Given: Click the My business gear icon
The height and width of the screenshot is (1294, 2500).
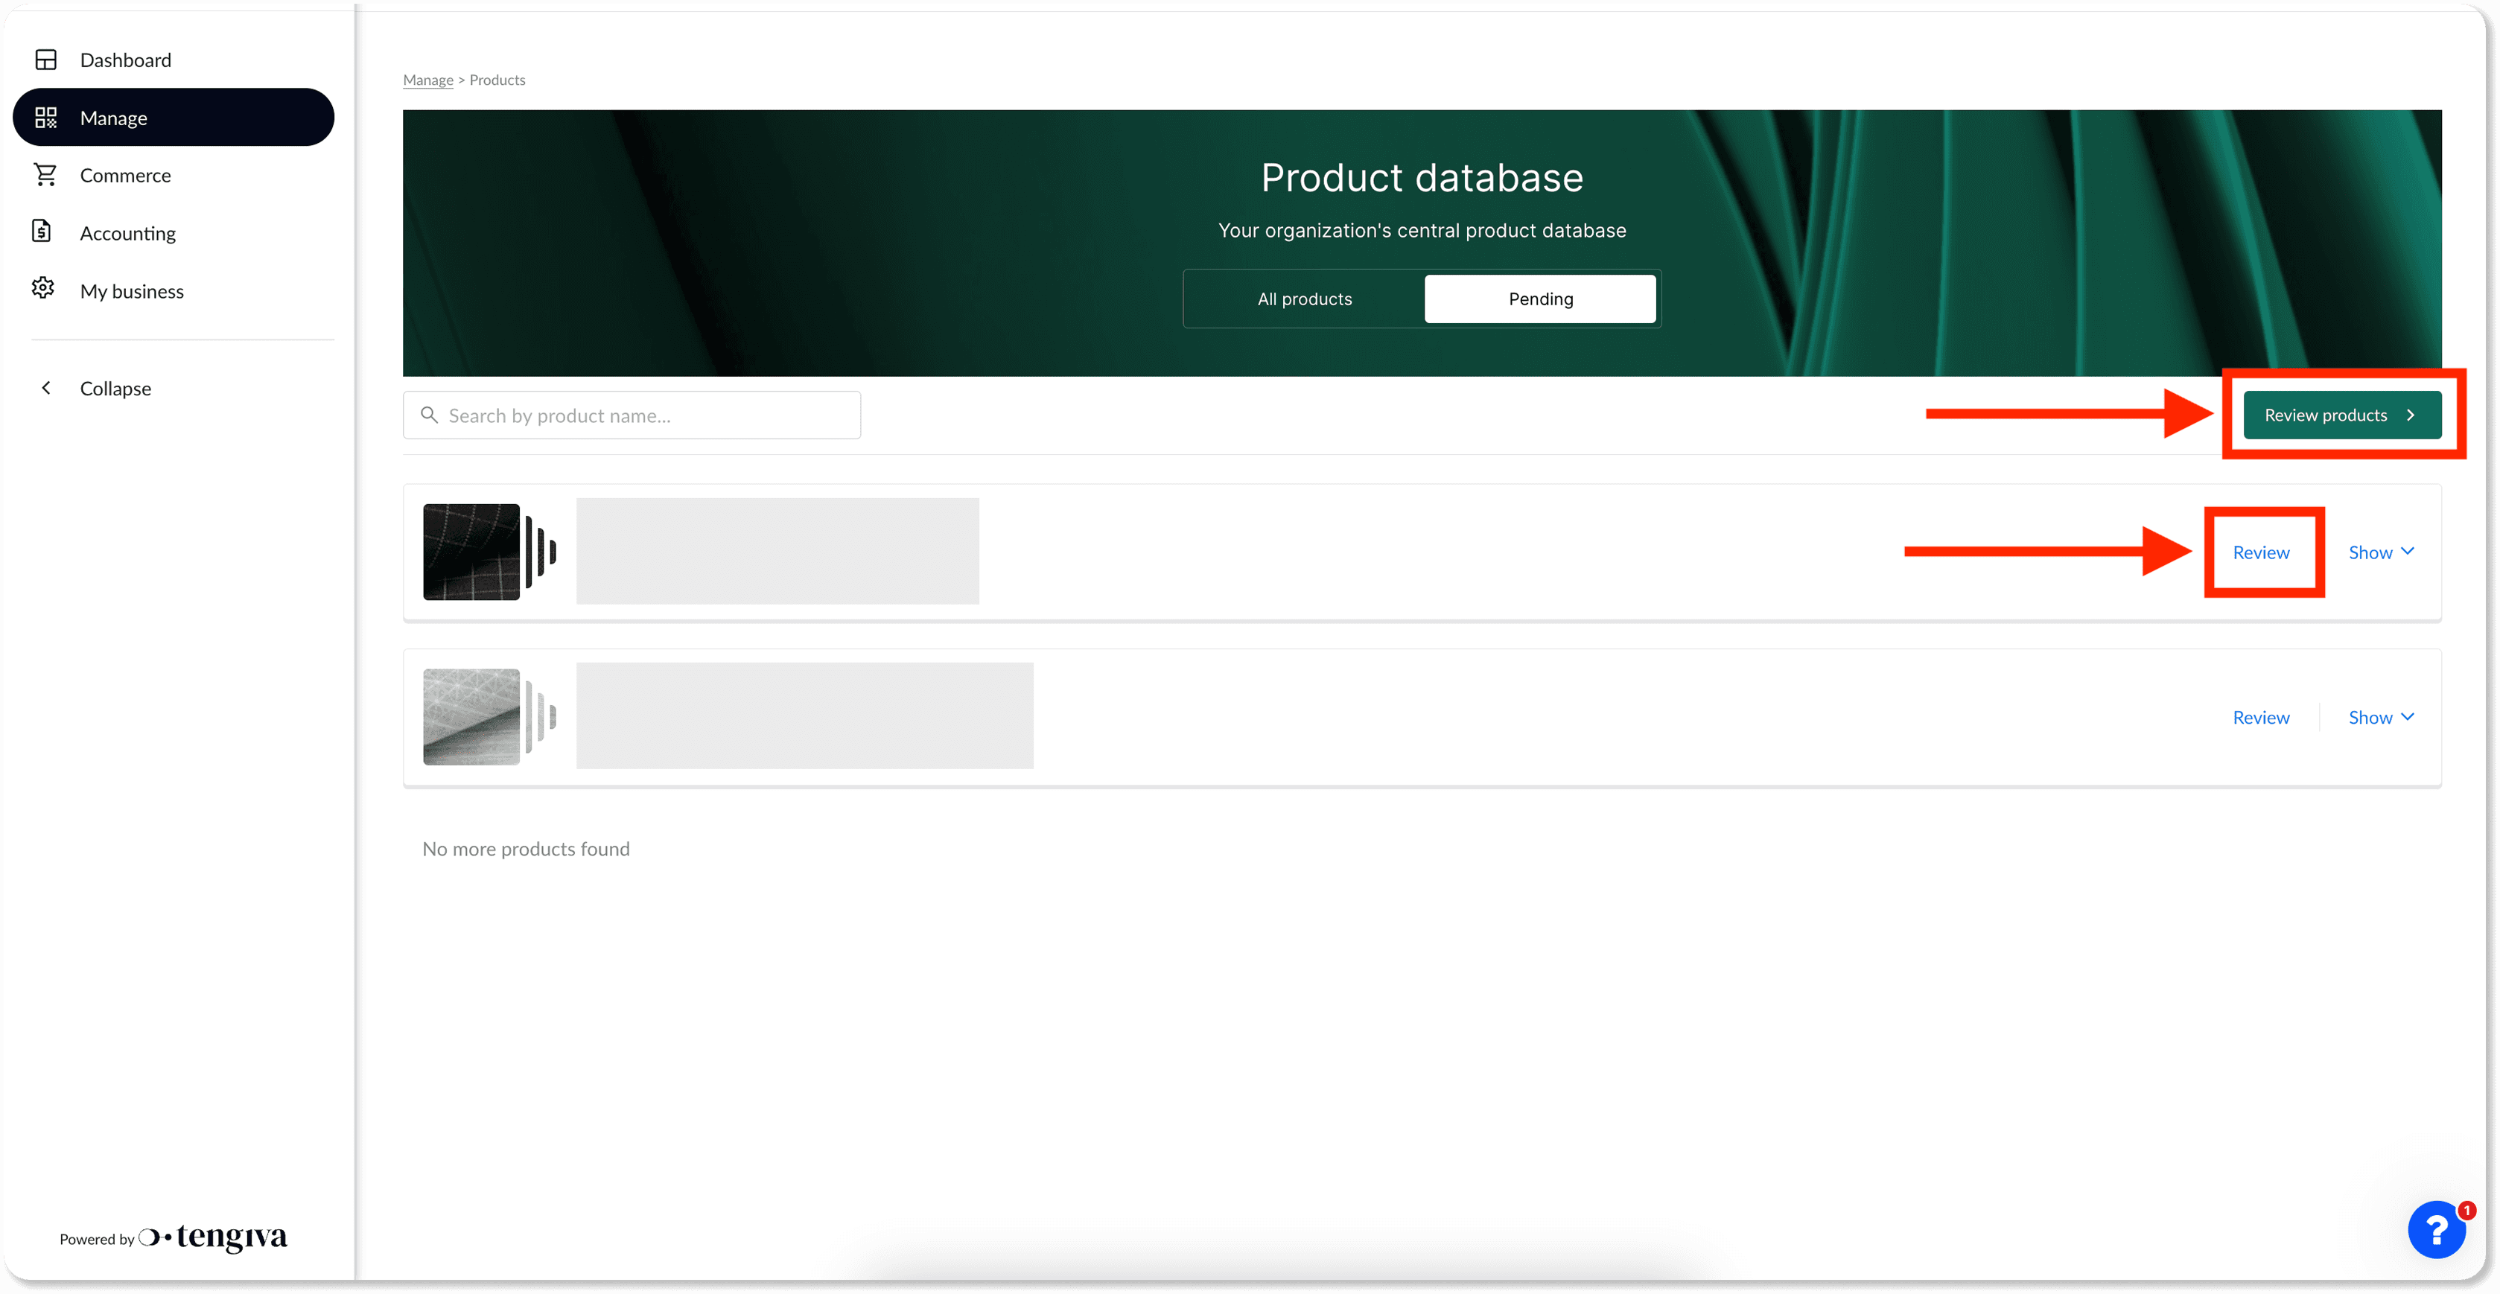Looking at the screenshot, I should [x=42, y=289].
